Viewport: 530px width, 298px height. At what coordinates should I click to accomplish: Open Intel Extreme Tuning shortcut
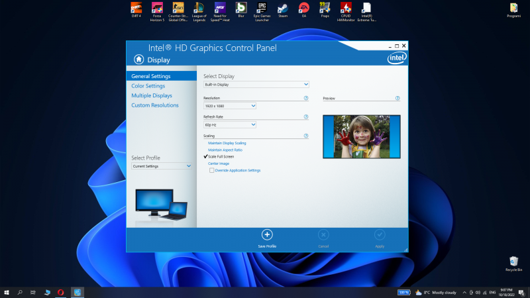[367, 12]
